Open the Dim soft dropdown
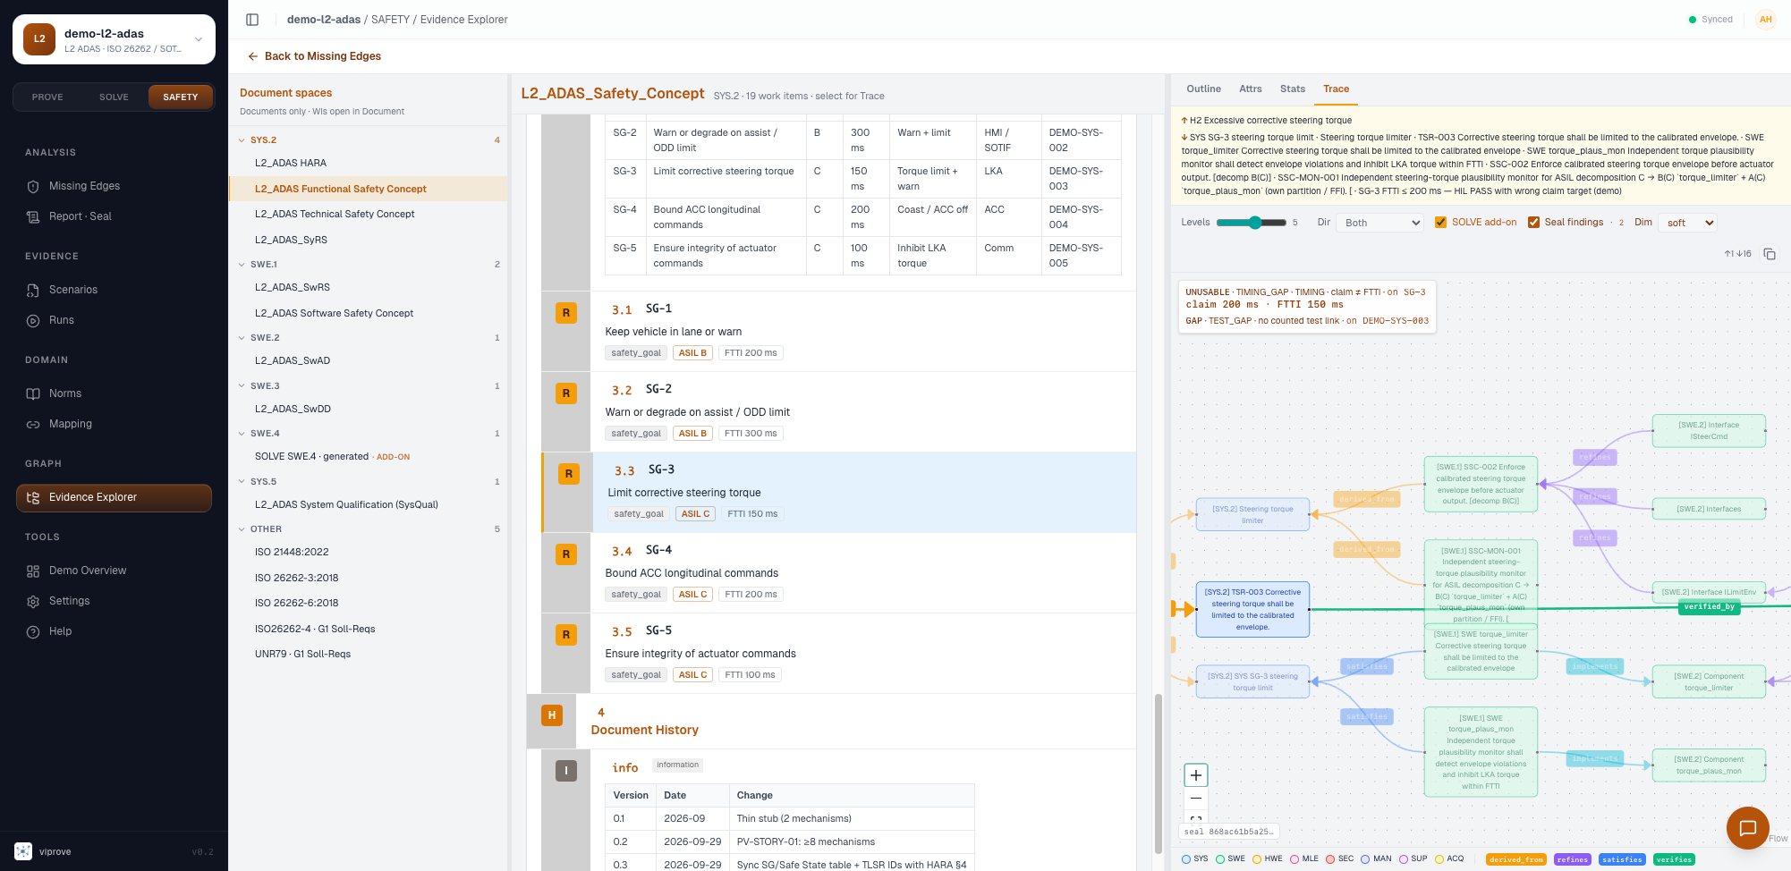This screenshot has width=1791, height=871. click(1687, 223)
